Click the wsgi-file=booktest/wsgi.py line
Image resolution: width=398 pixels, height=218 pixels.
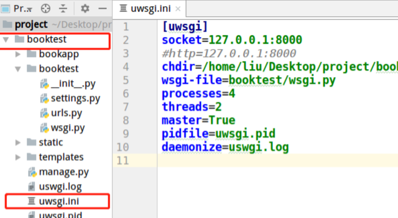pos(249,80)
